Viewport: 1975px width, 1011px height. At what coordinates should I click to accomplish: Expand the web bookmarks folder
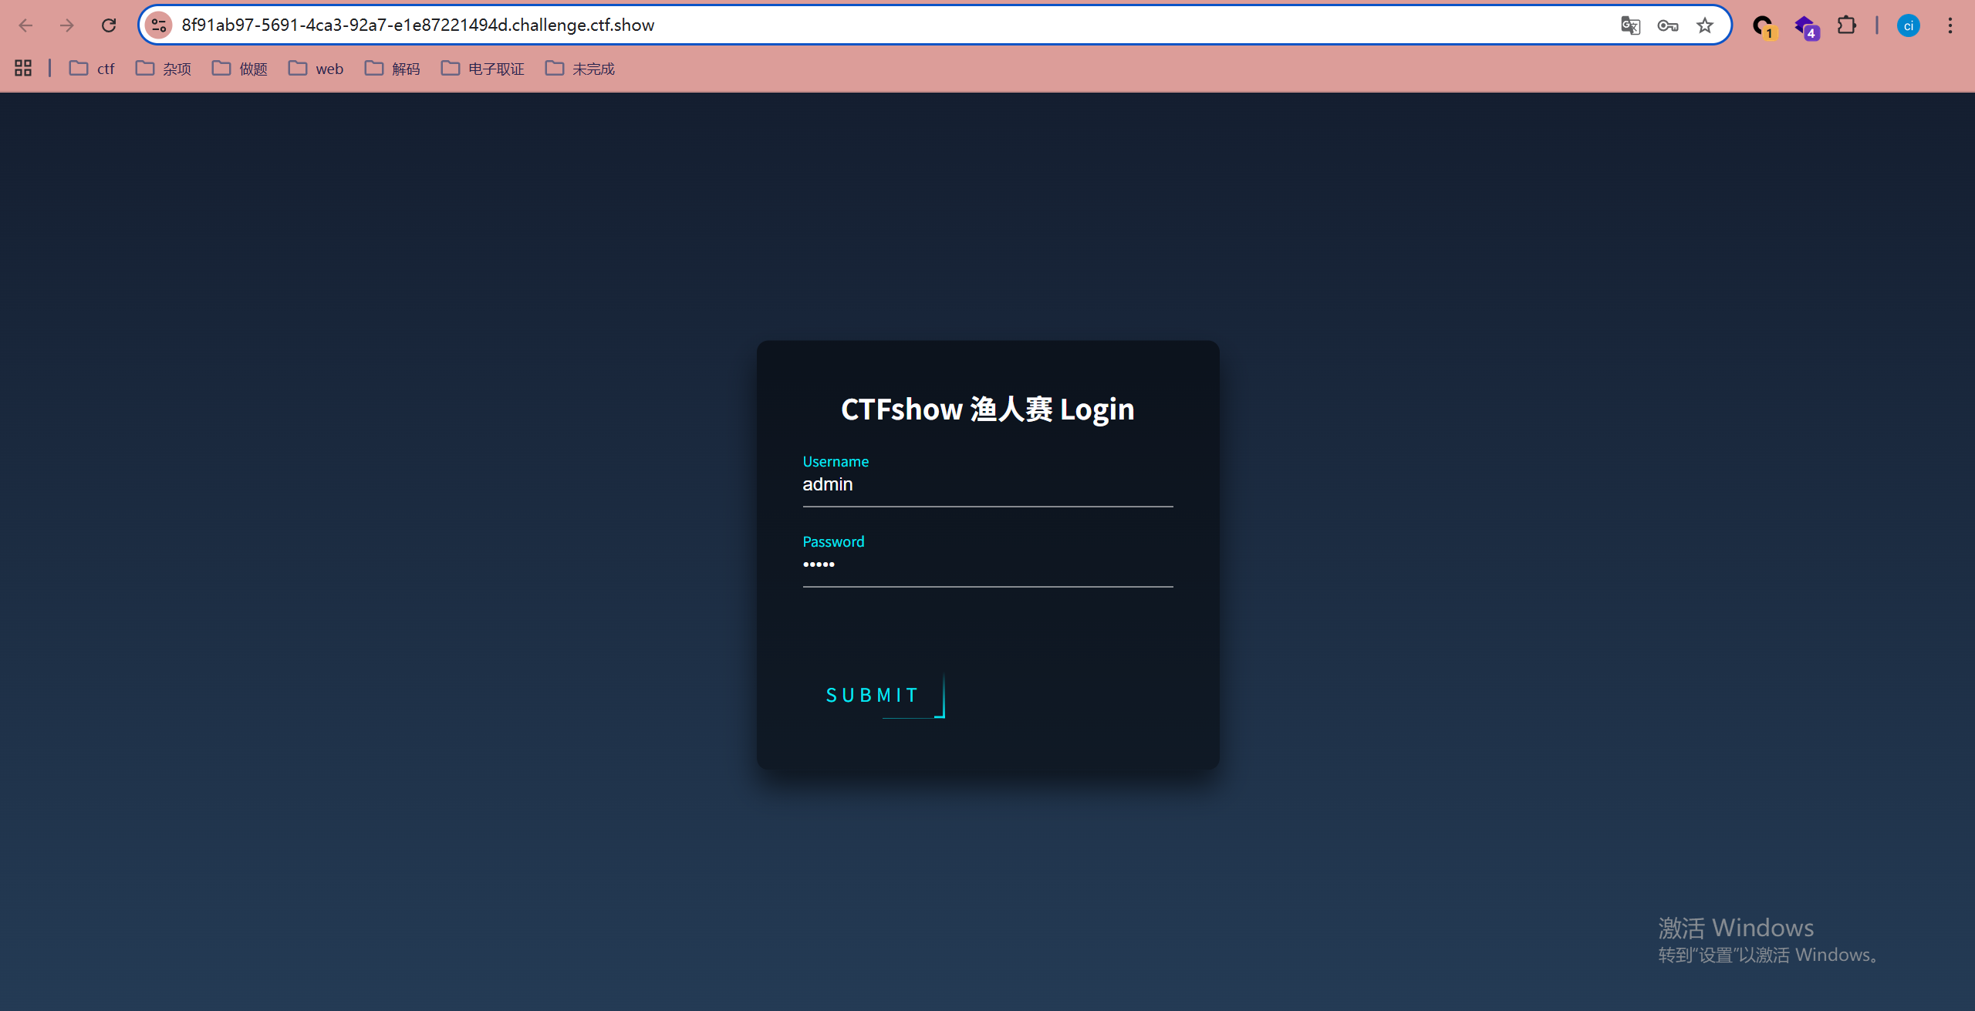pyautogui.click(x=316, y=69)
